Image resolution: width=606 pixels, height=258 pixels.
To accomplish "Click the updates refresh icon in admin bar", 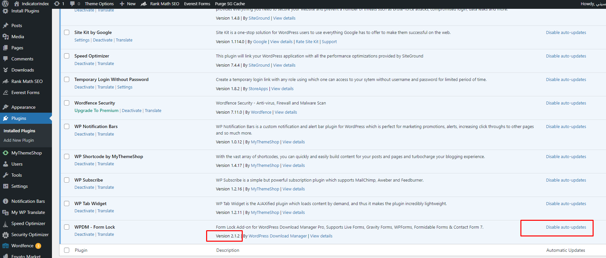I will click(x=57, y=4).
